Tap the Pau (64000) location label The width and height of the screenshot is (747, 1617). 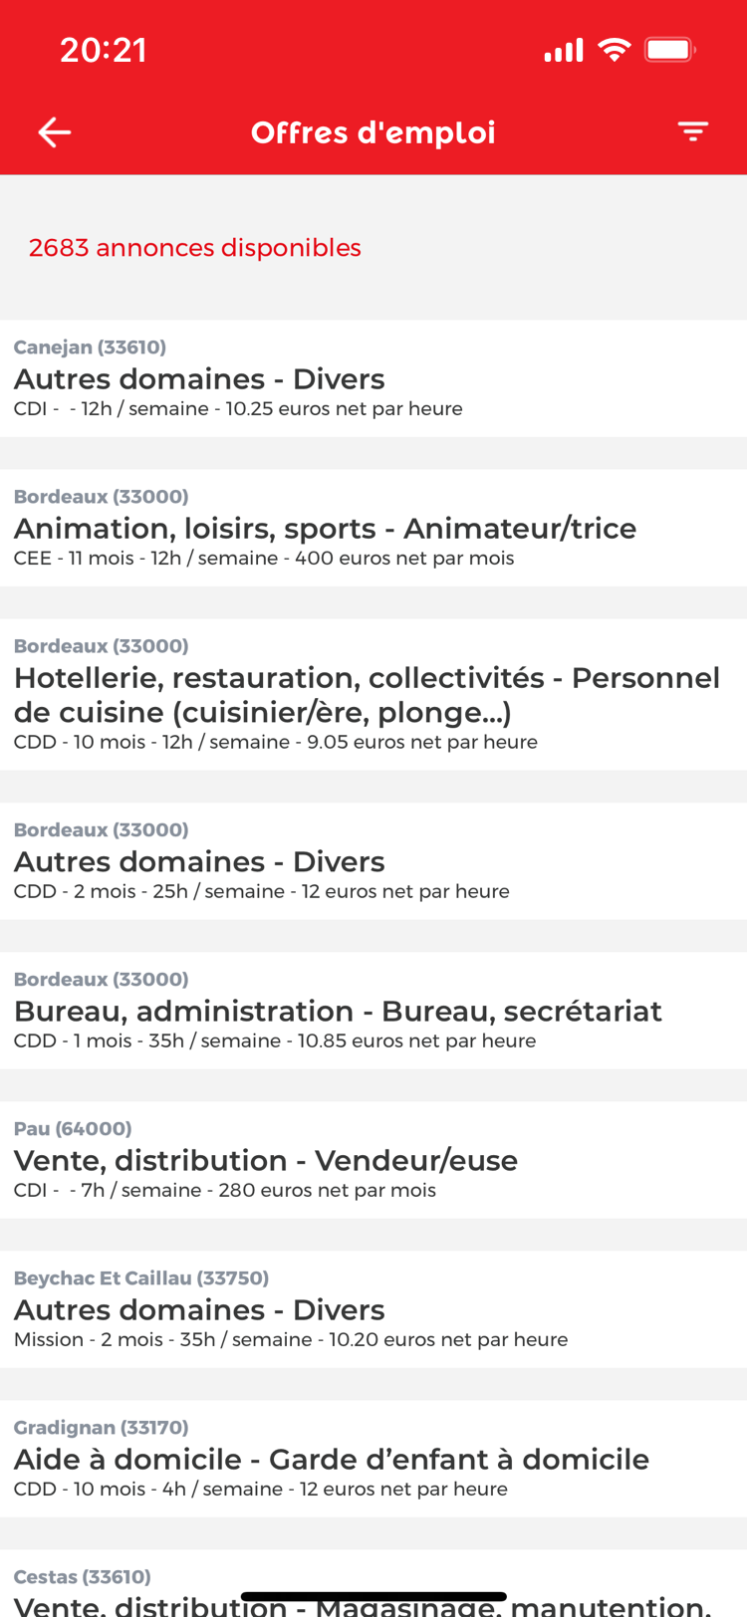click(73, 1128)
